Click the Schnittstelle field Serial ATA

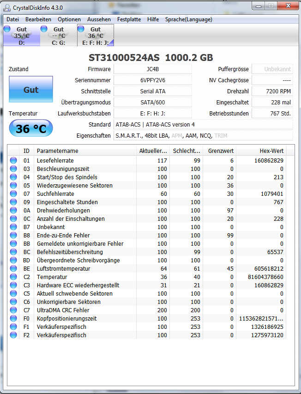tap(153, 91)
